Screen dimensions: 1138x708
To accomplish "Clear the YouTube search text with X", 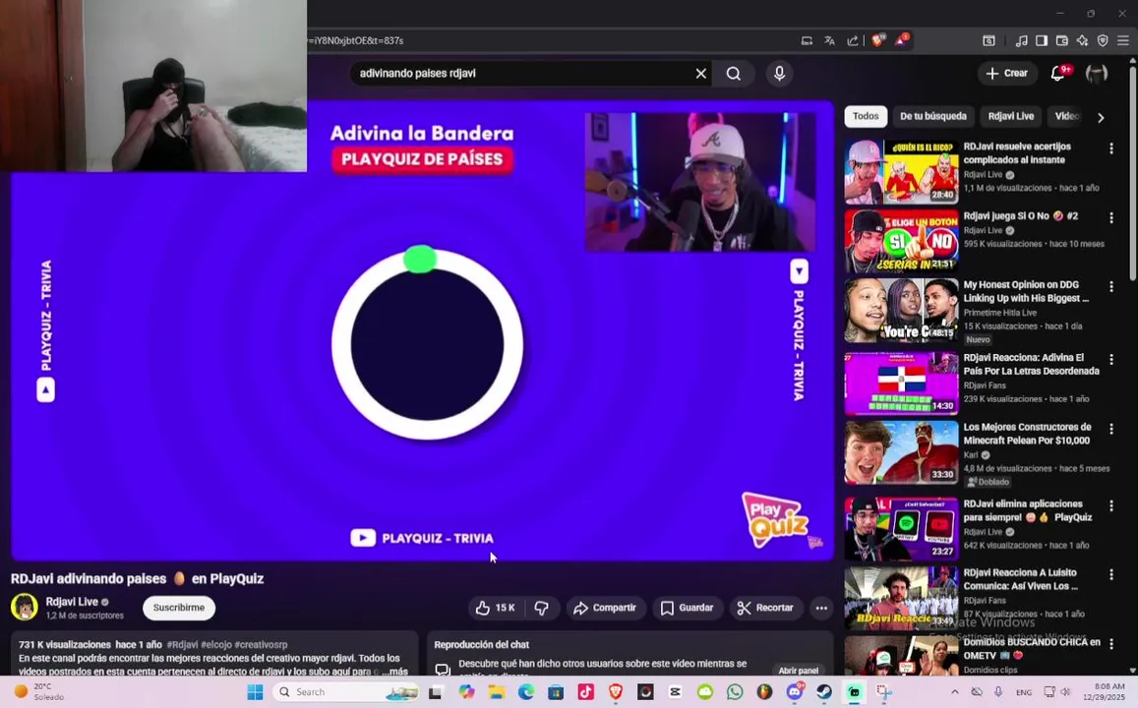I will pos(700,74).
